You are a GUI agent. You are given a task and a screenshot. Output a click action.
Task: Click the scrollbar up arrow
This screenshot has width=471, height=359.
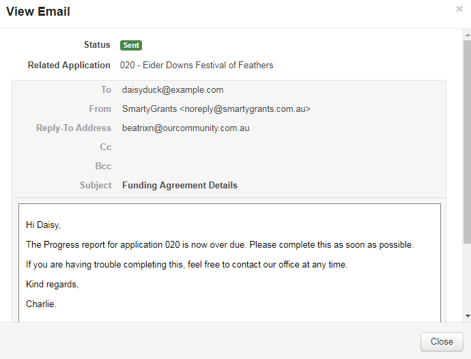coord(467,34)
